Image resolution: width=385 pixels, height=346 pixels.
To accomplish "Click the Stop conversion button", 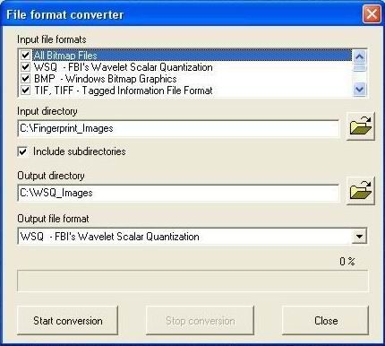I will [x=200, y=321].
